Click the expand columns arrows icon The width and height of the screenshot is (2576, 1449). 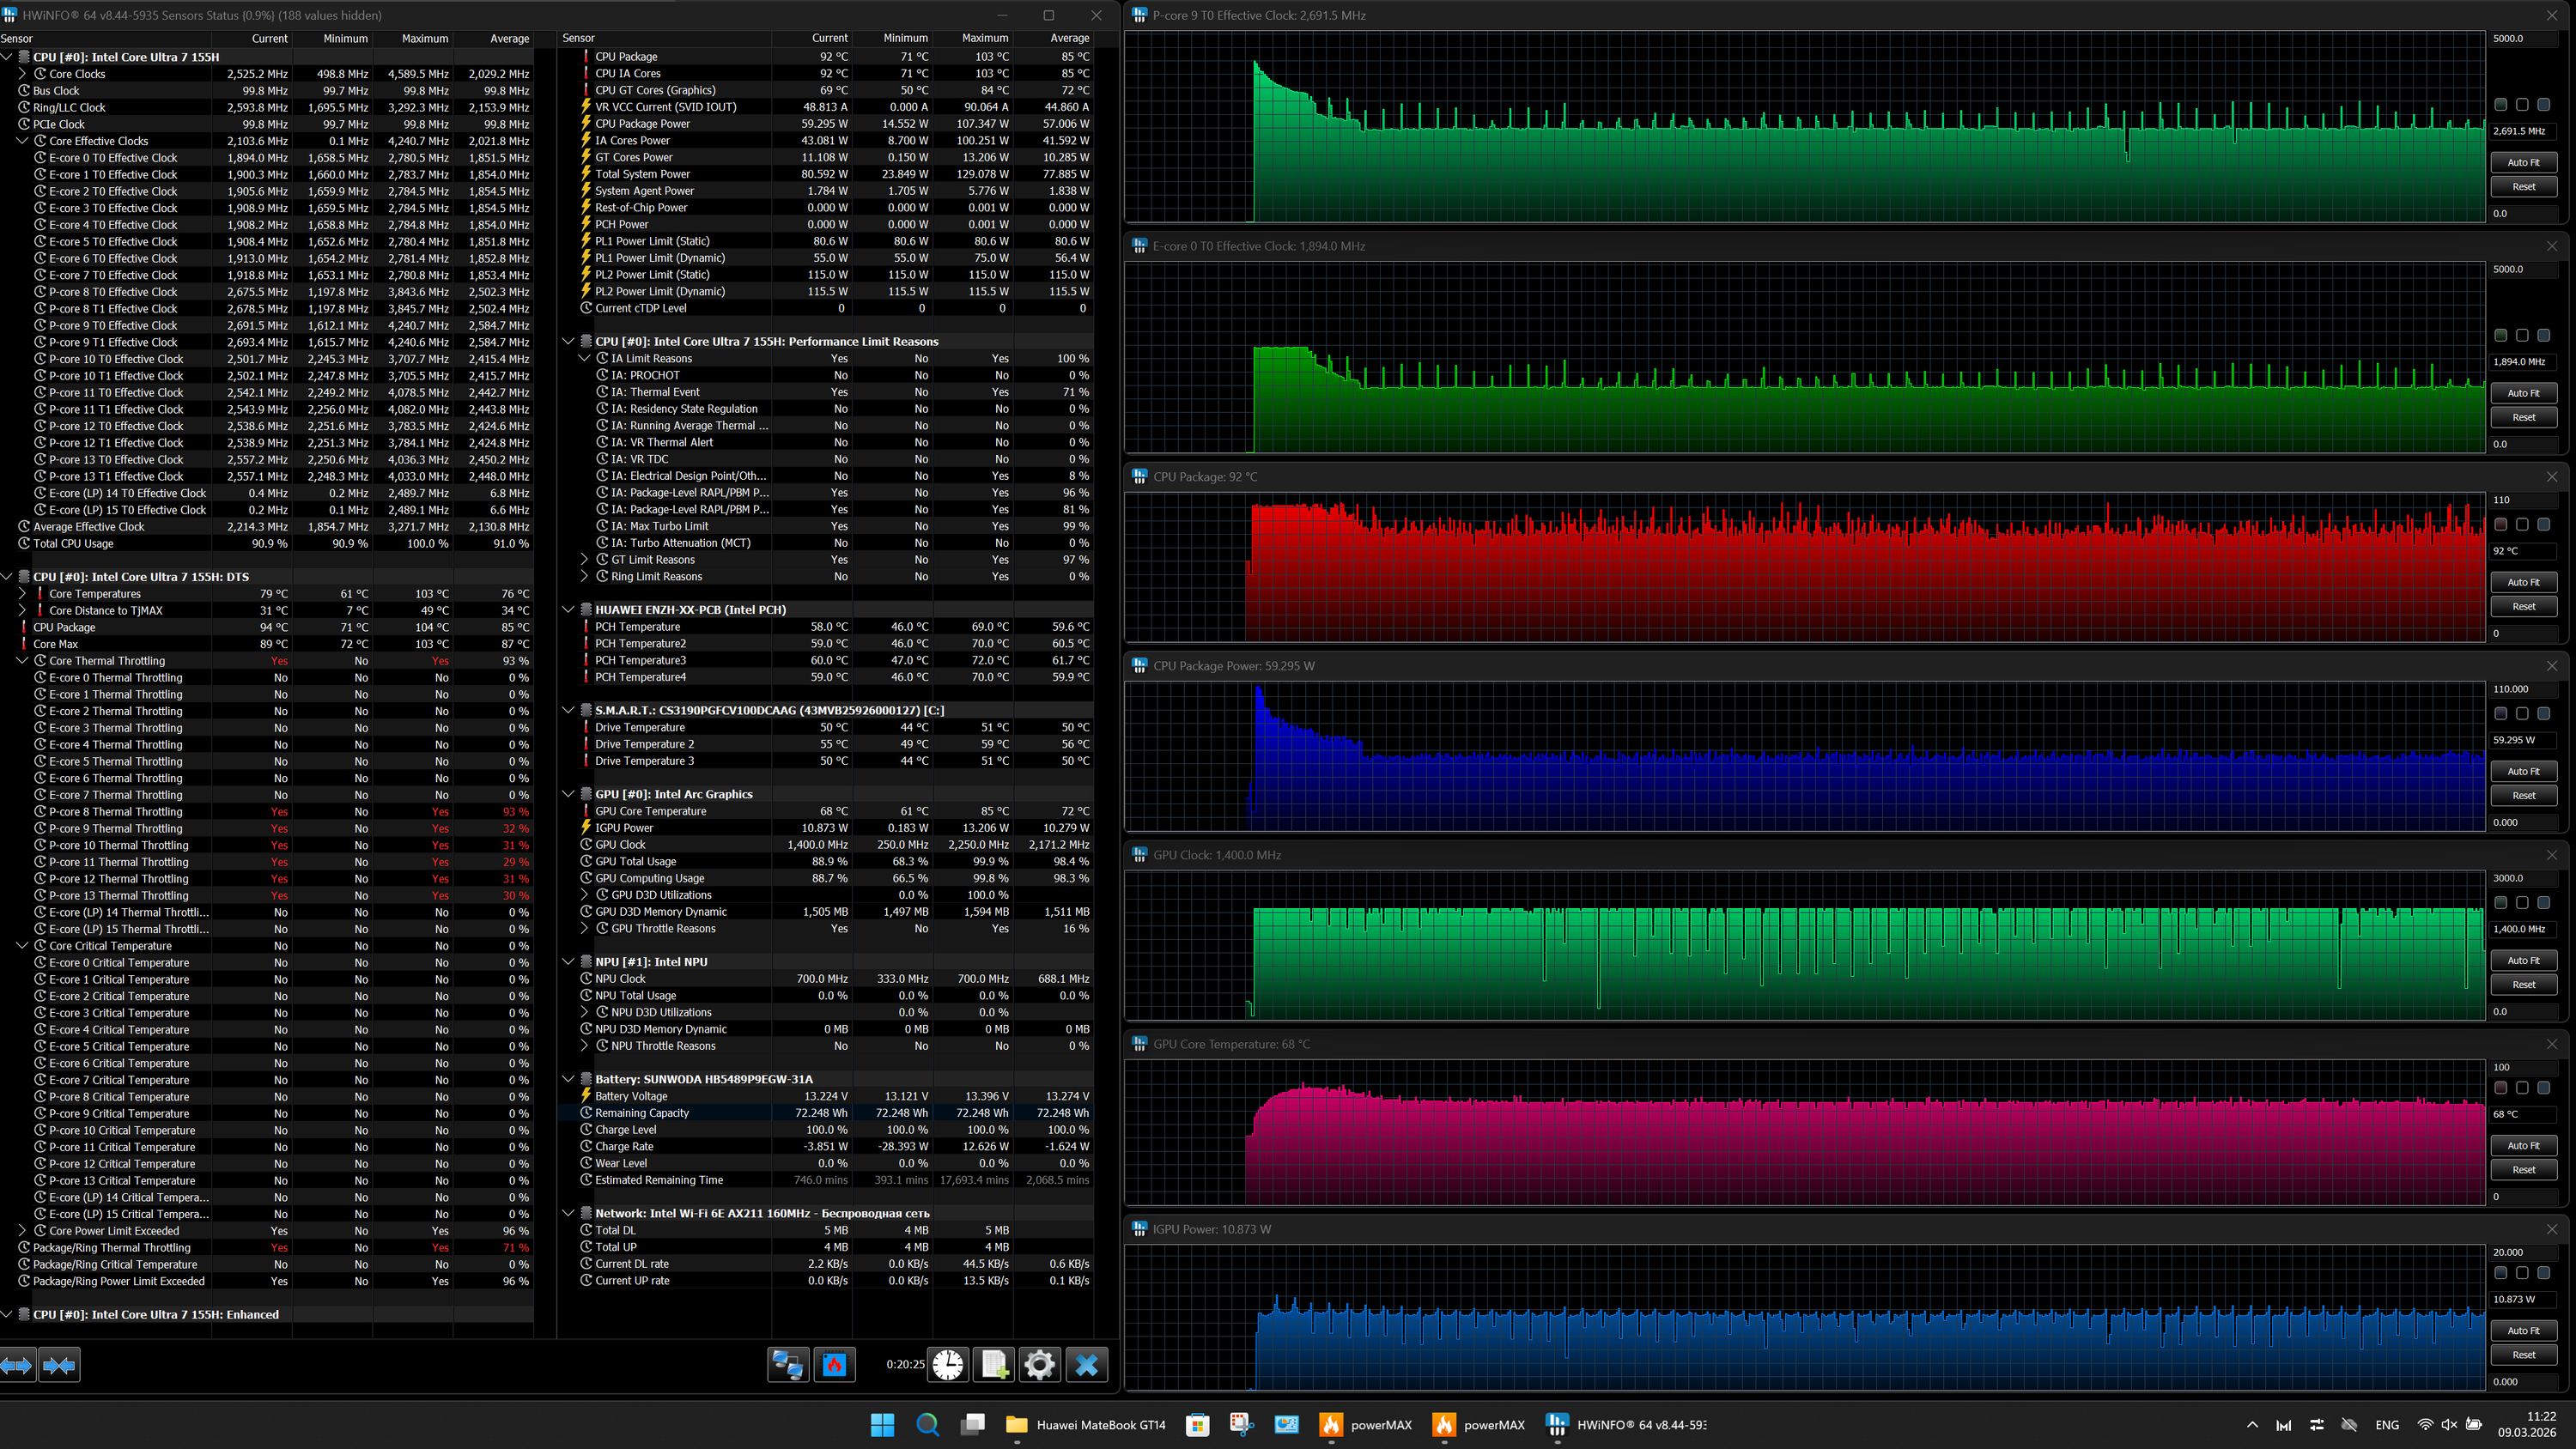click(x=18, y=1365)
